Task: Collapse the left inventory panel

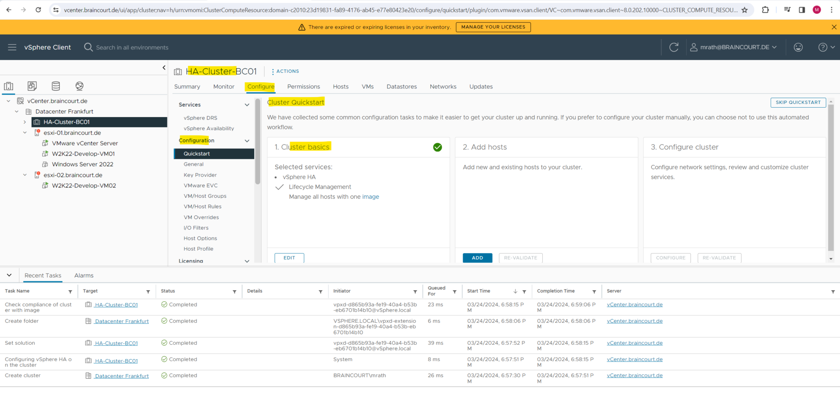Action: click(164, 68)
